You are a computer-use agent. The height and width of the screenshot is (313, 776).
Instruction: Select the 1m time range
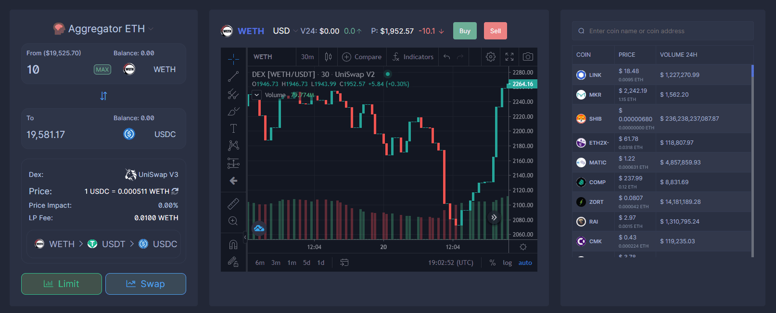coord(292,263)
